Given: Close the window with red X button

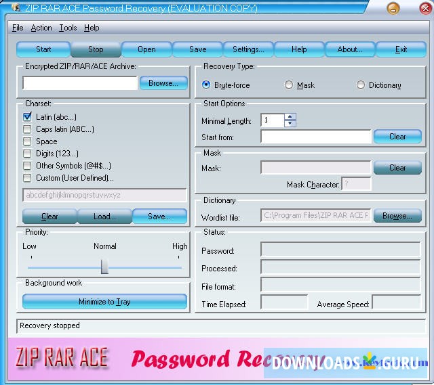Looking at the screenshot, I should [x=425, y=8].
